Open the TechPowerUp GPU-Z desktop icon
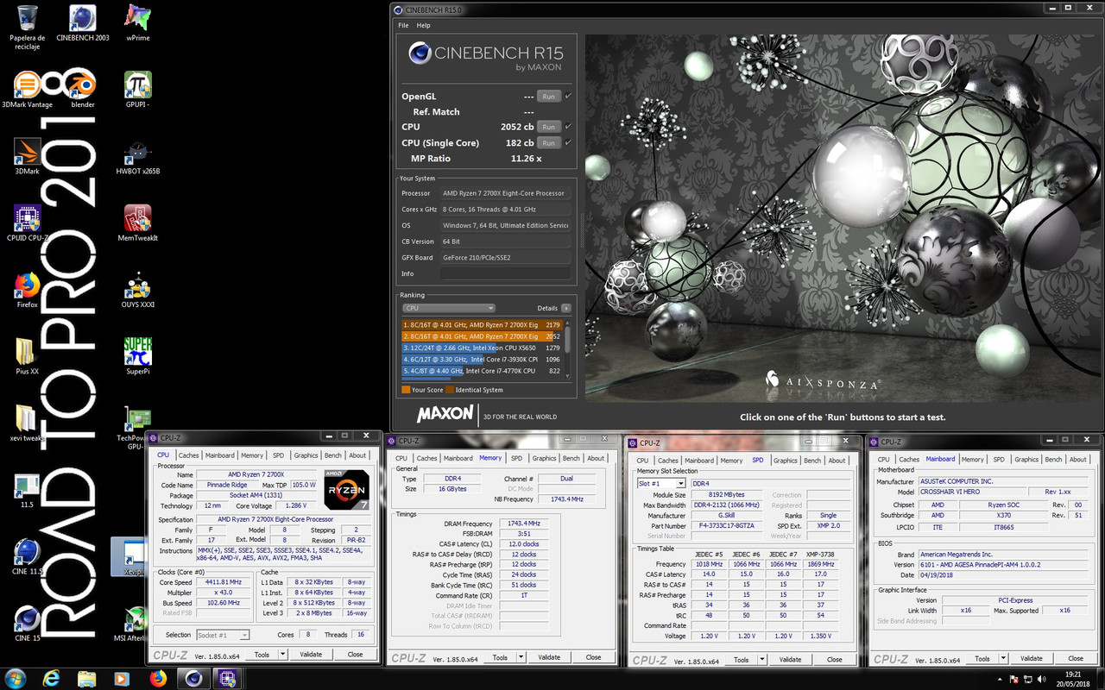The image size is (1105, 690). (x=131, y=427)
